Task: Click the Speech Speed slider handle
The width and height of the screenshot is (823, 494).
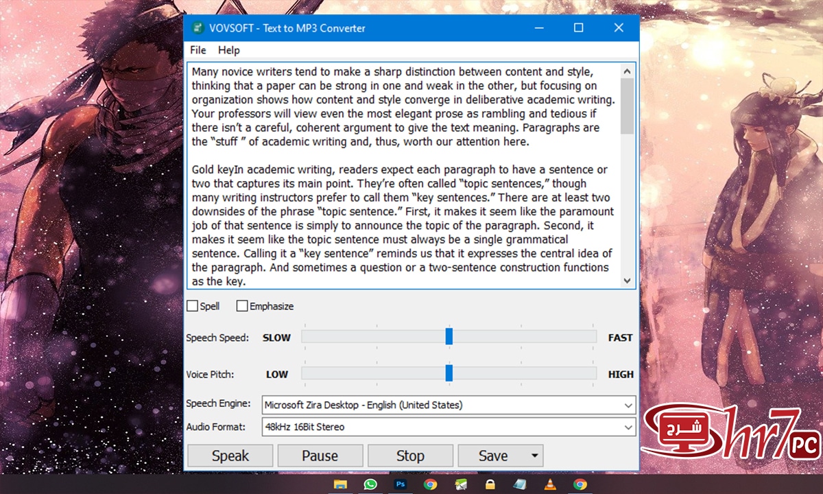Action: tap(449, 336)
